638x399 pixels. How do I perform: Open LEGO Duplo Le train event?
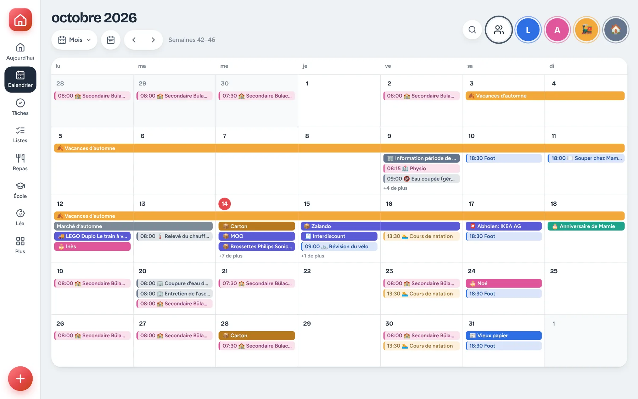(93, 236)
